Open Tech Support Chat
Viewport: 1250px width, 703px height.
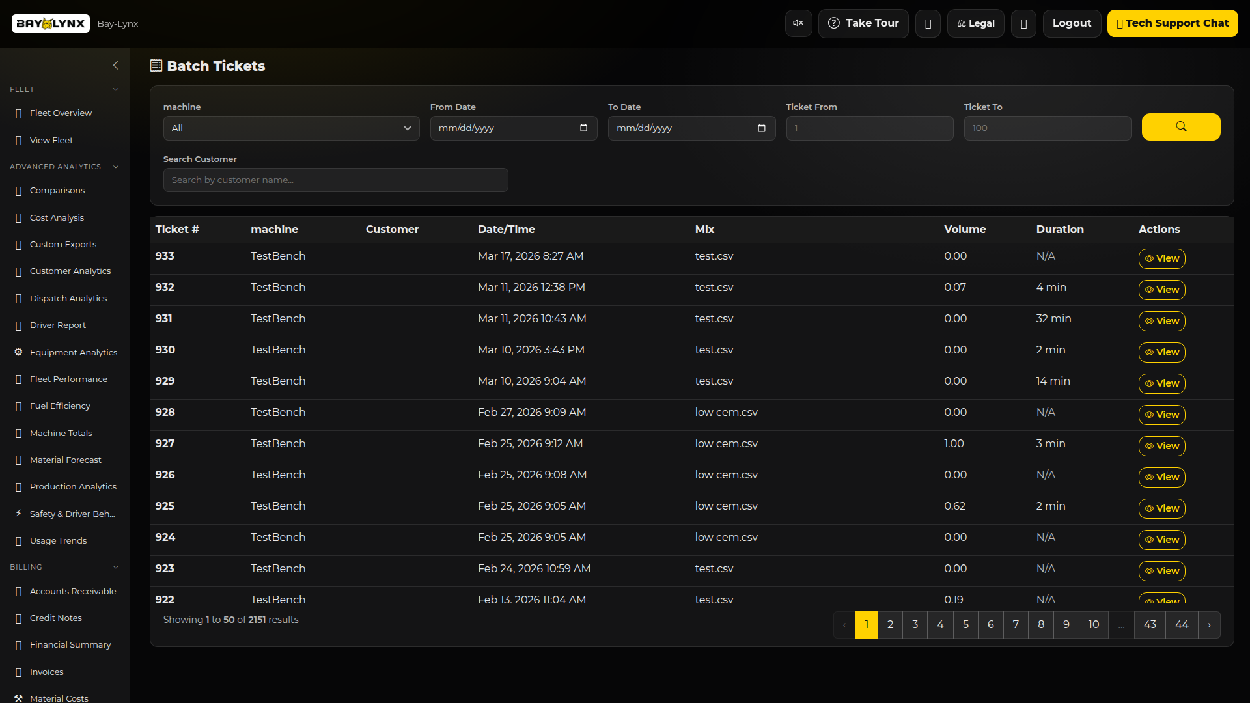(x=1172, y=23)
